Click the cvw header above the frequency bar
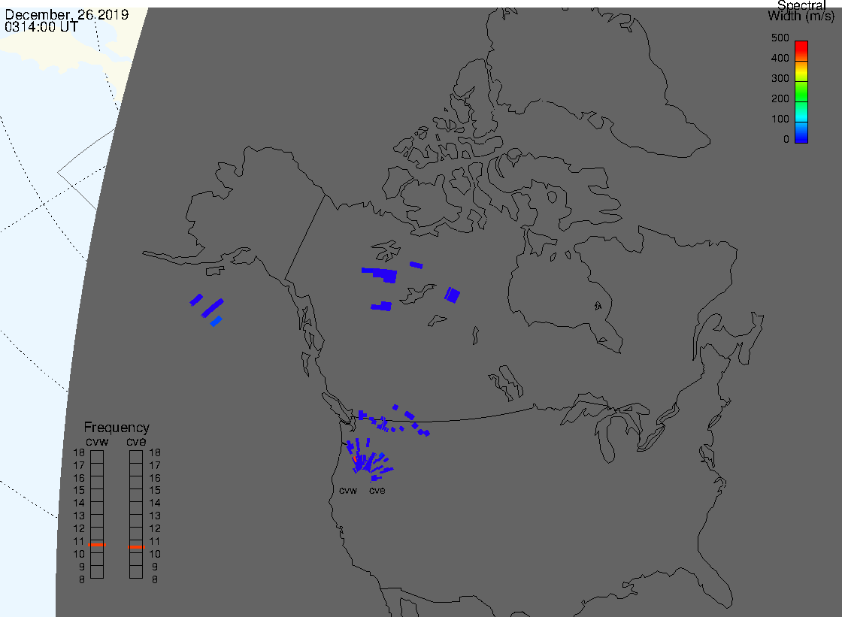The image size is (842, 617). pyautogui.click(x=97, y=441)
